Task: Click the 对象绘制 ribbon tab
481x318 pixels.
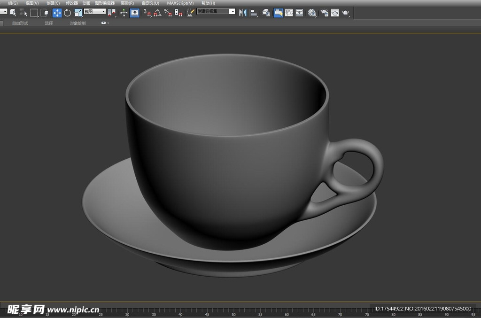Action: point(78,23)
